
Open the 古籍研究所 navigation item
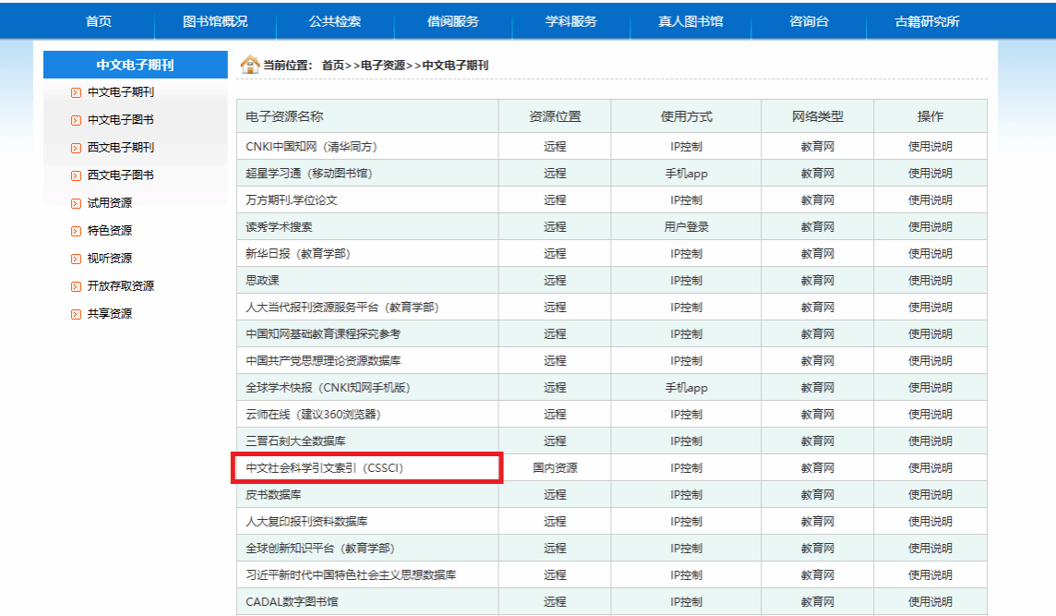[927, 21]
